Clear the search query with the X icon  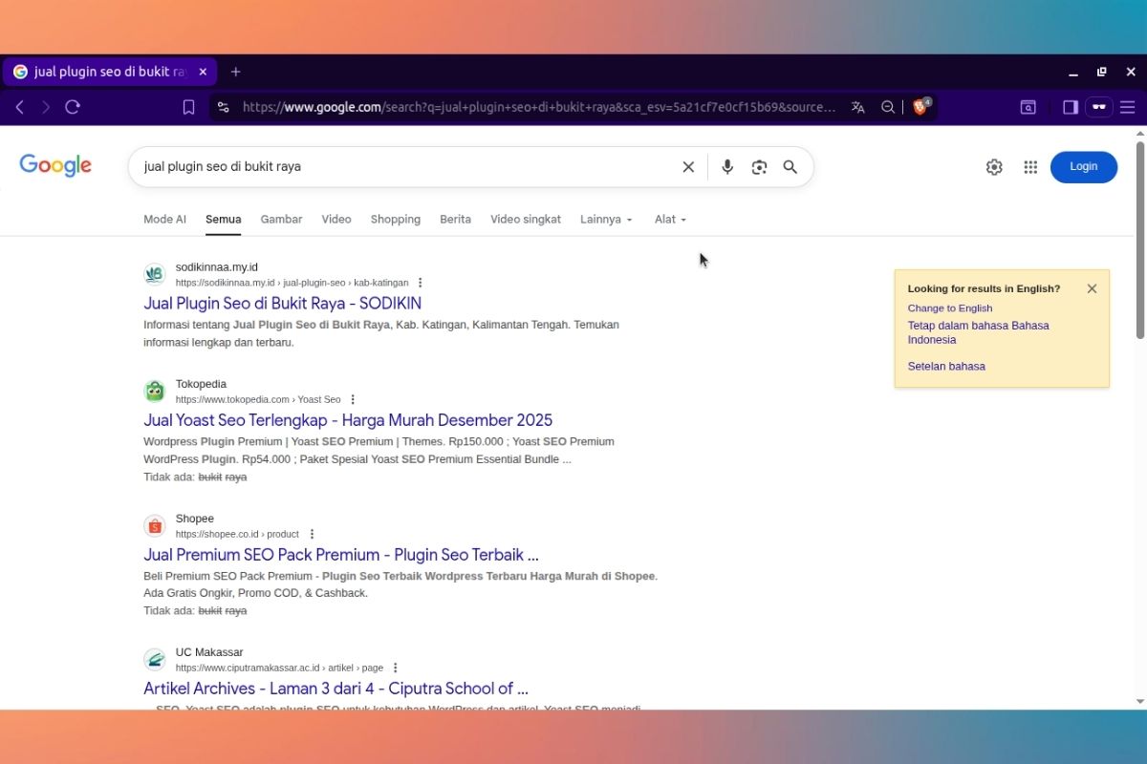click(688, 166)
